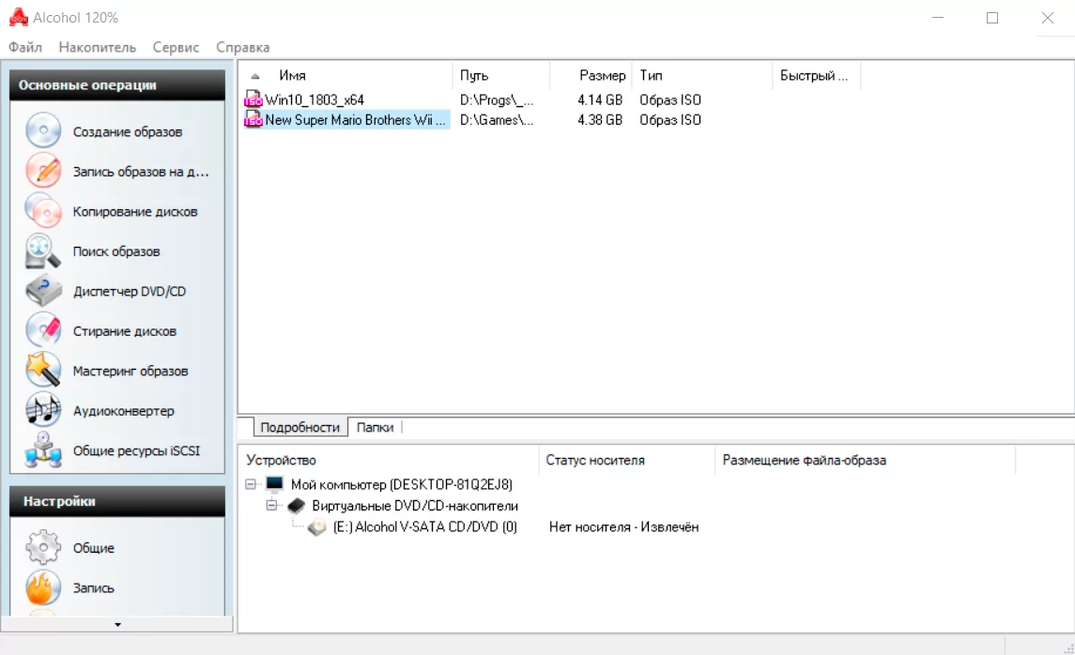Open the Сервис menu
This screenshot has width=1075, height=655.
pos(177,47)
